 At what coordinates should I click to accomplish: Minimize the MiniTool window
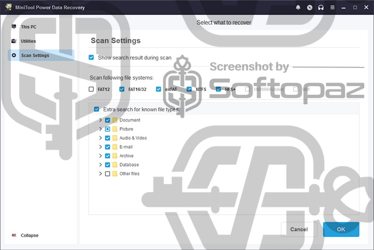(344, 7)
